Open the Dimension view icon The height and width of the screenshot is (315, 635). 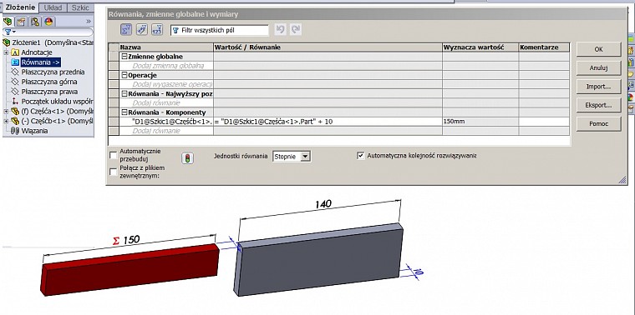[x=157, y=29]
